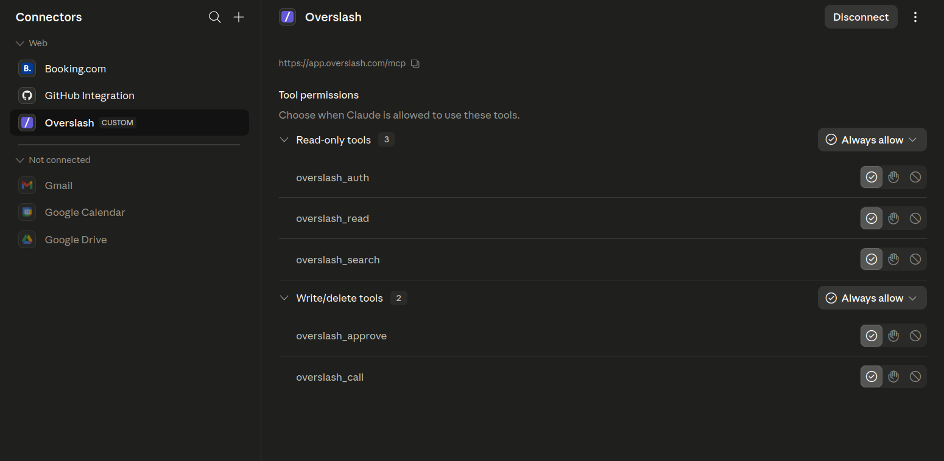Open Read-only tools Always allow dropdown
The height and width of the screenshot is (461, 944).
point(872,140)
